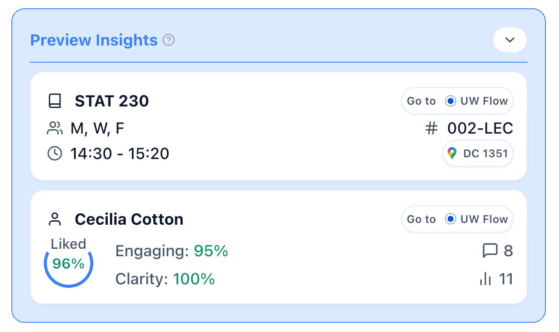Click the clock icon beside 14:30 - 15:20

[x=55, y=154]
